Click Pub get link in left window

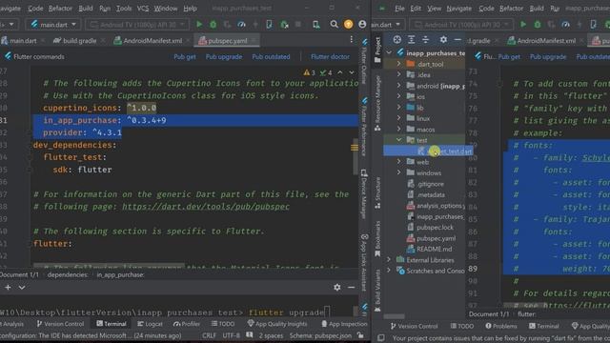tap(185, 57)
